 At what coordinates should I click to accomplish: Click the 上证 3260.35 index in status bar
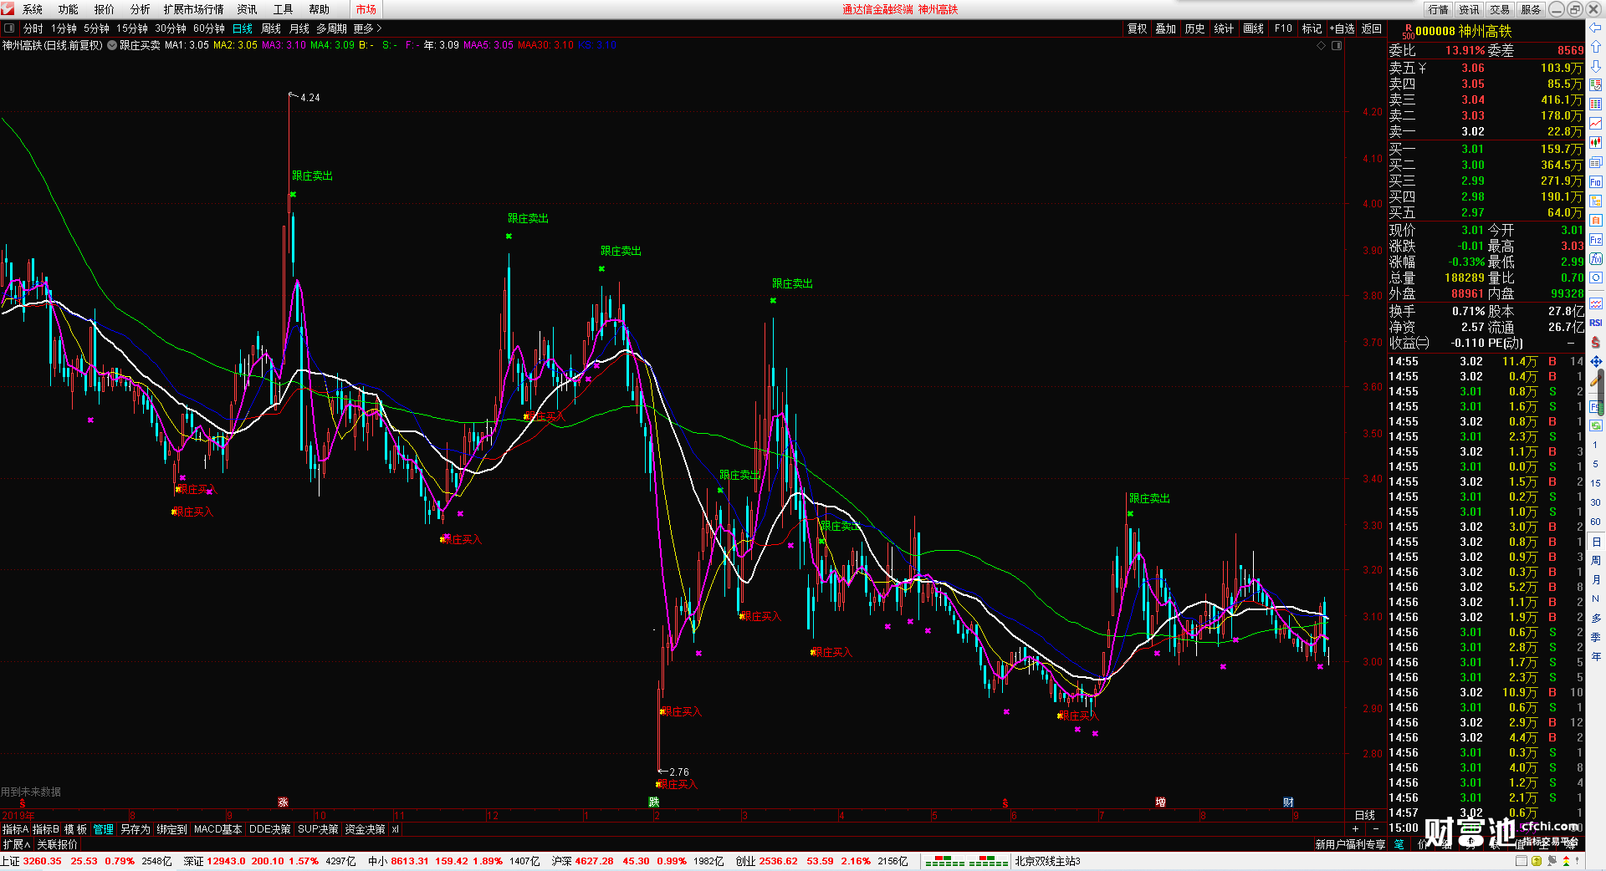(32, 861)
